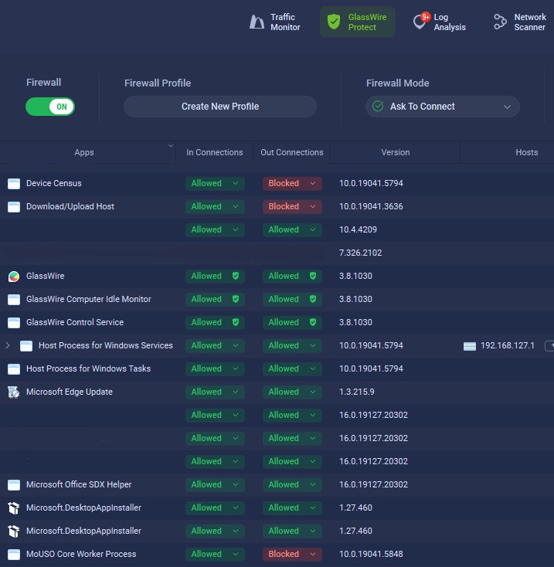554x567 pixels.
Task: Click the 192.168.127.1 host entry
Action: tap(507, 346)
